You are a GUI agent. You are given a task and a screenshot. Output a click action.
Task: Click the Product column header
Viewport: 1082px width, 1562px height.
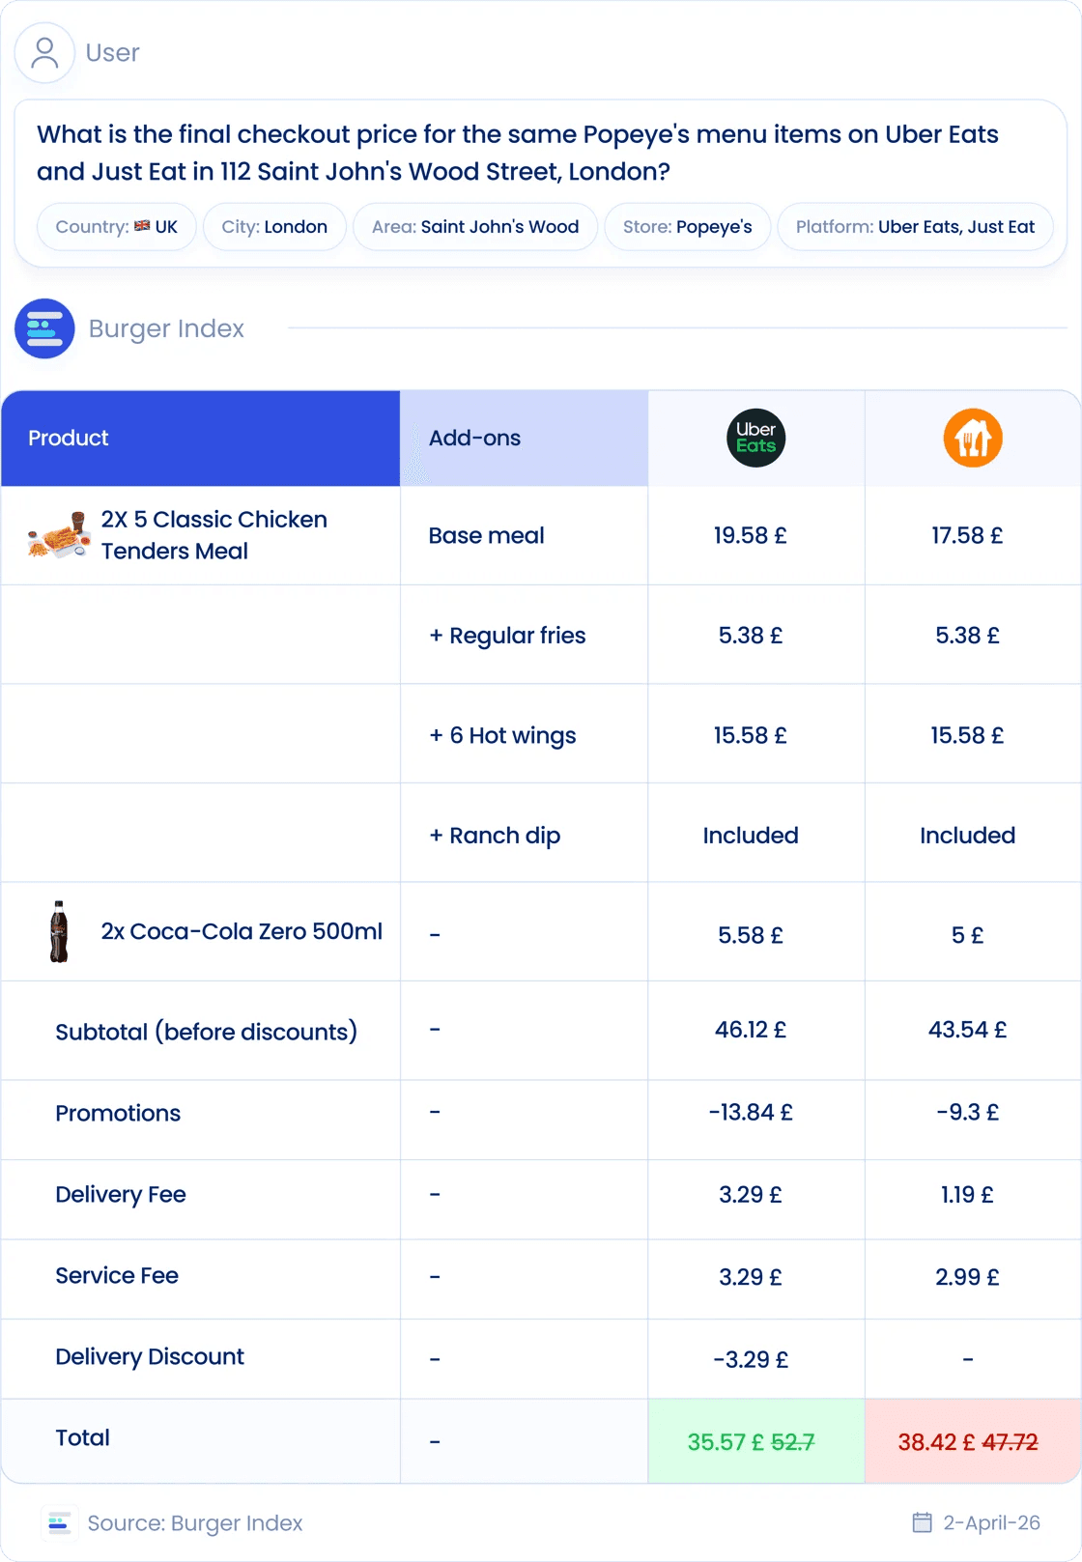[201, 438]
